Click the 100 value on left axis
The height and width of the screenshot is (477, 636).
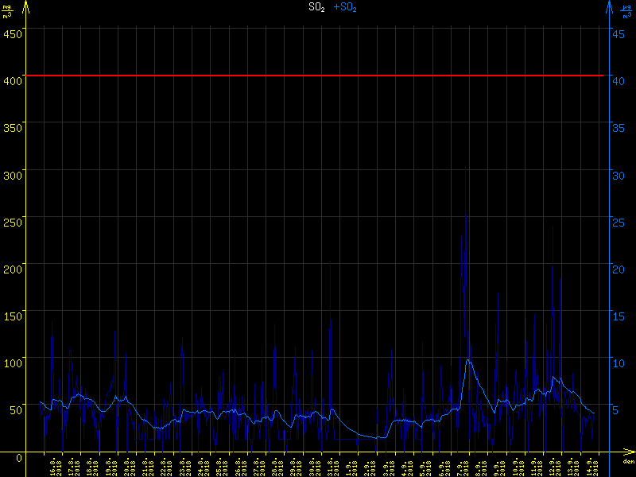(x=12, y=363)
